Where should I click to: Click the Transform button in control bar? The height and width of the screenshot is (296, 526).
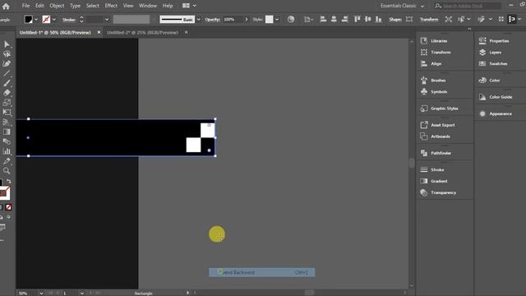click(x=429, y=20)
